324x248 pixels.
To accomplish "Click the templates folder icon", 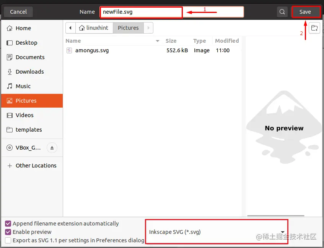I will click(10, 130).
